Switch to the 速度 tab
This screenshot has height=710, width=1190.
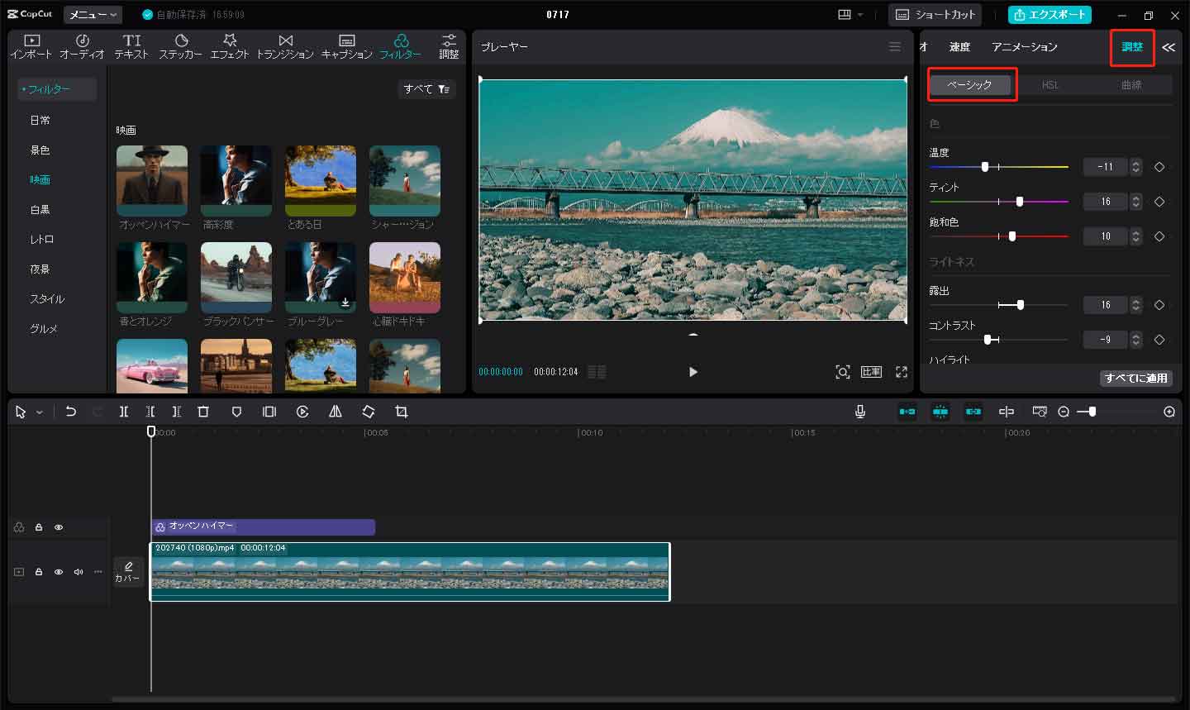[959, 47]
